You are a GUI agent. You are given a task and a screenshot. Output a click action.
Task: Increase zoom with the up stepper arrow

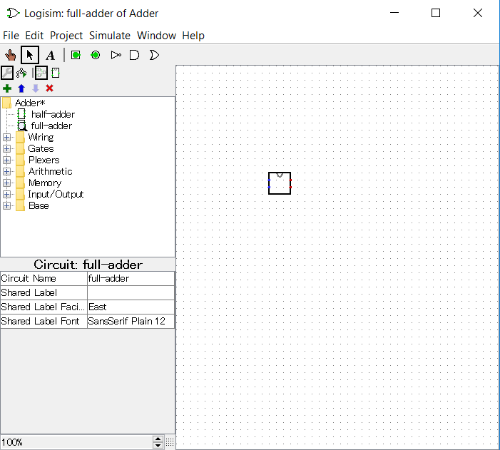[158, 439]
